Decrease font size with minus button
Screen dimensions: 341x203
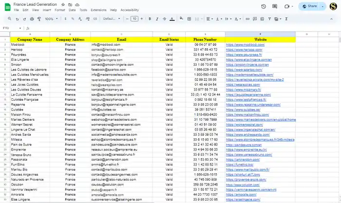coord(127,19)
